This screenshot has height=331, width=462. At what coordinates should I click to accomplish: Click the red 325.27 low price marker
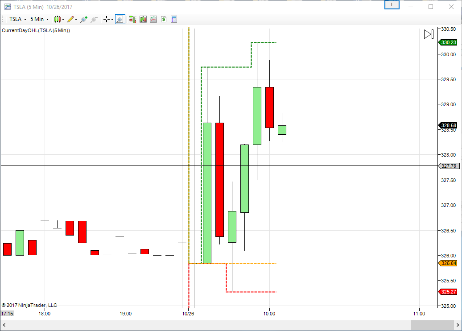coord(448,292)
